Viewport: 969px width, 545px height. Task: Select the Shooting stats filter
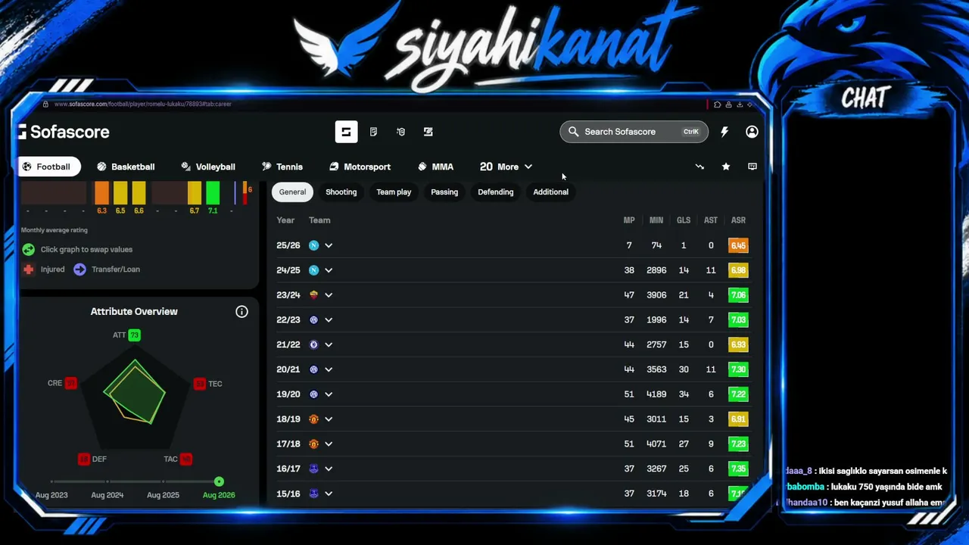coord(341,192)
